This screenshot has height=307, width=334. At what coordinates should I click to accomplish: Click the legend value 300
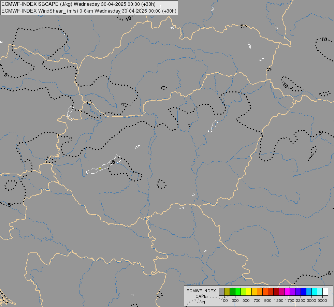click(x=235, y=301)
